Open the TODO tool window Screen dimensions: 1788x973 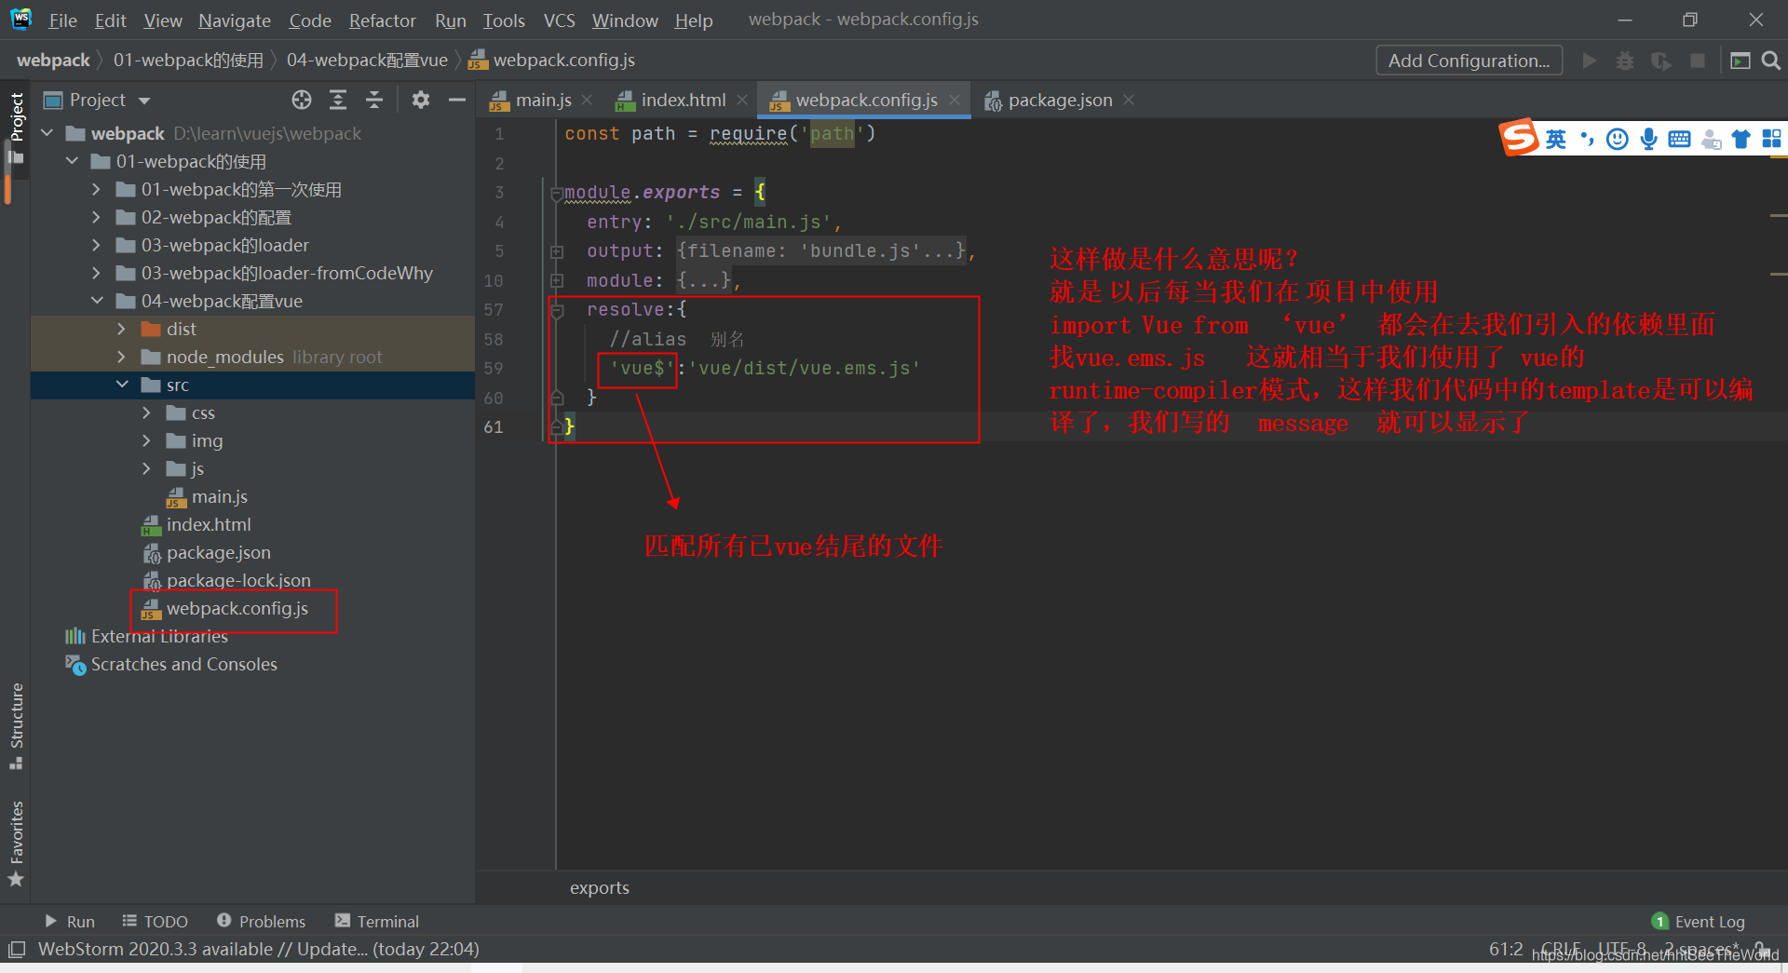156,921
